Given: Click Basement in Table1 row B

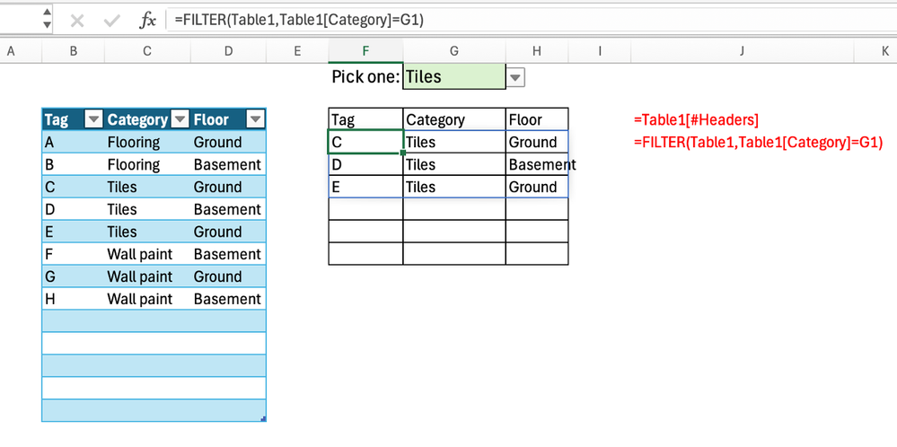Looking at the screenshot, I should [x=227, y=164].
